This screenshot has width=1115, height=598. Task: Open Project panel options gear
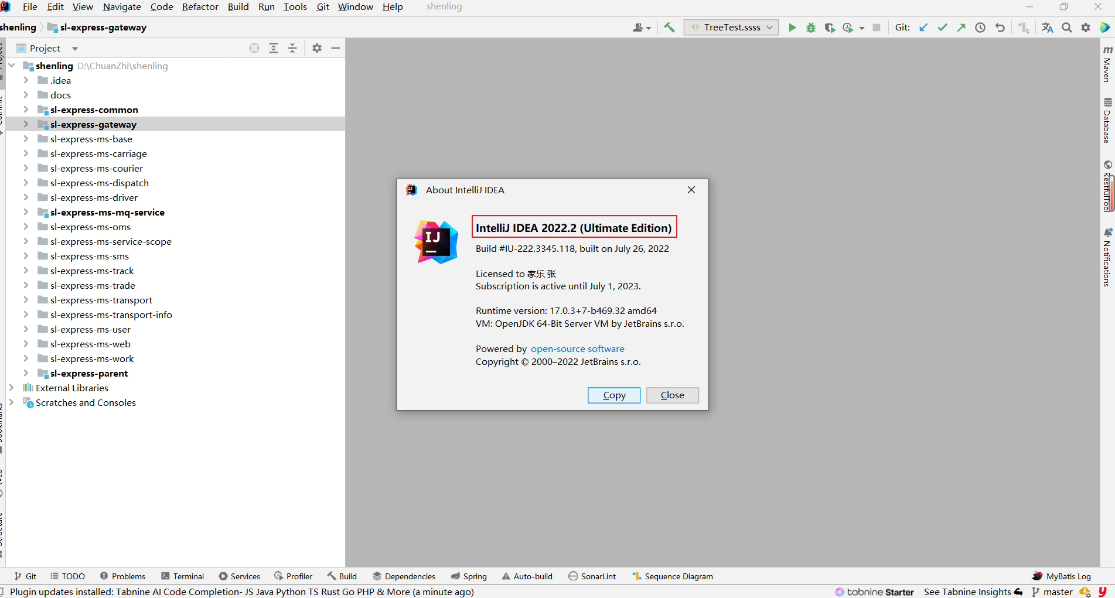317,48
